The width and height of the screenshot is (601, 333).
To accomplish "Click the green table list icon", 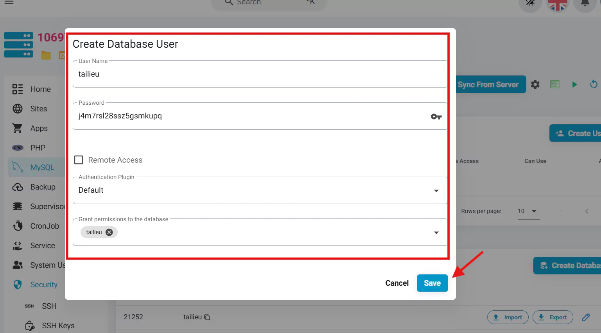I will click(x=554, y=84).
